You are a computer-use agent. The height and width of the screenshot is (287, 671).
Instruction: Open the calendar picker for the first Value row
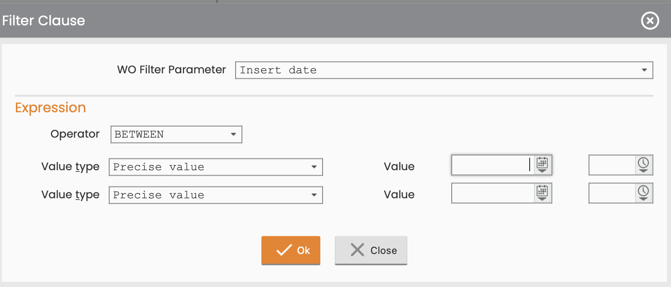tap(542, 165)
